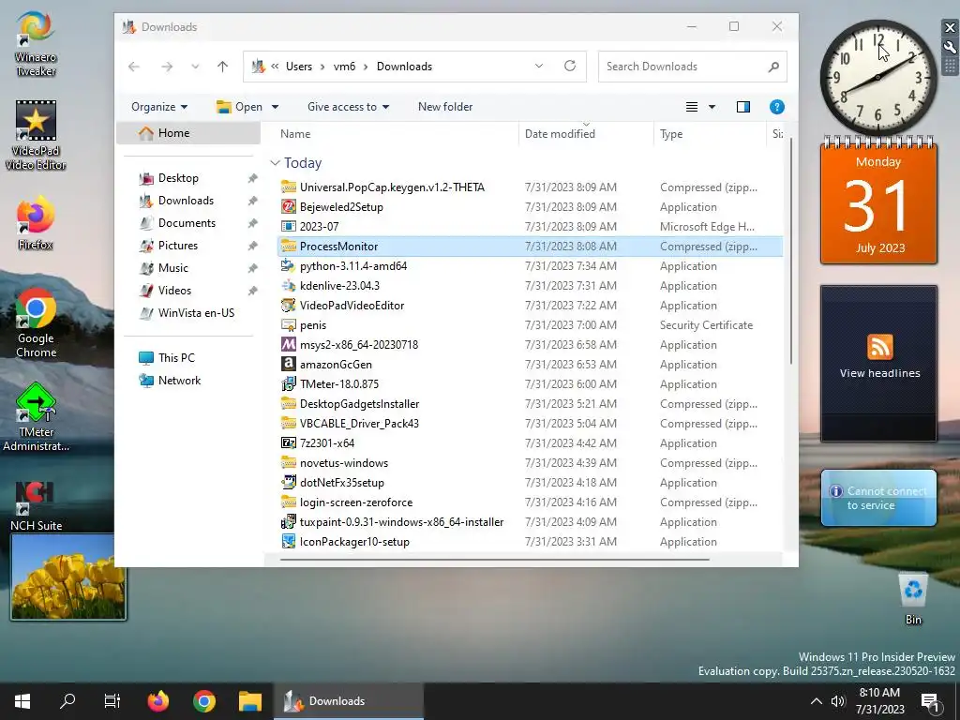Launch Chrome from the taskbar
The width and height of the screenshot is (960, 720).
(203, 701)
